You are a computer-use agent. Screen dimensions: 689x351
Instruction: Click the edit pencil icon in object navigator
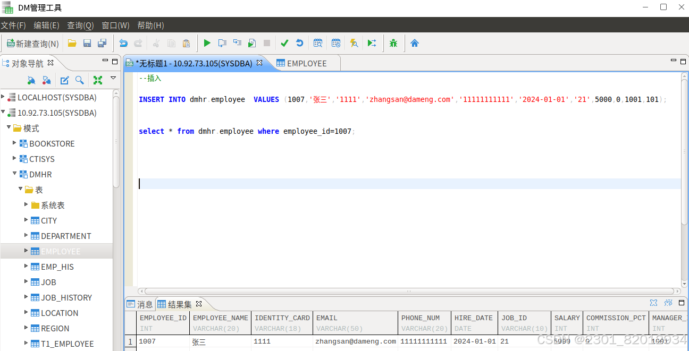click(x=64, y=80)
